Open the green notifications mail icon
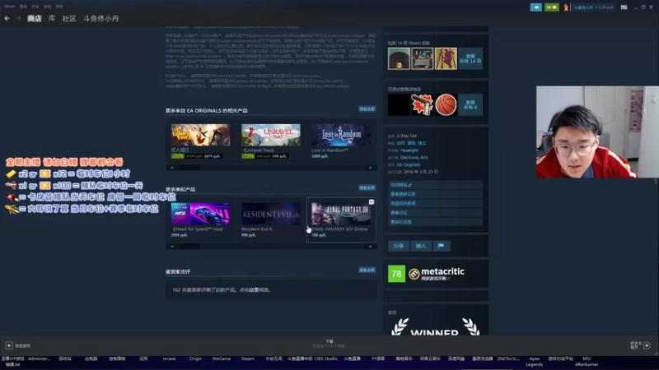The height and width of the screenshot is (370, 659). pyautogui.click(x=551, y=7)
